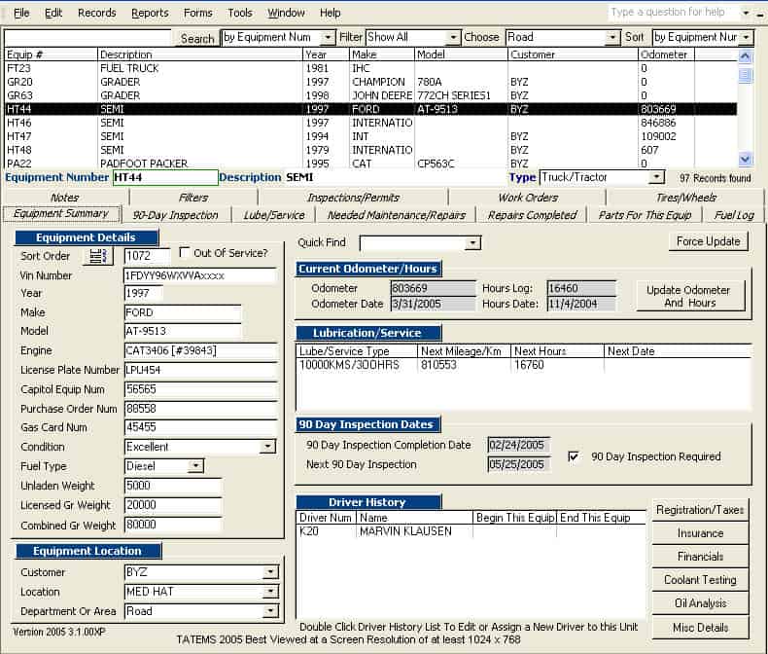Image resolution: width=768 pixels, height=654 pixels.
Task: Select the FT23 FUEL TRUCK row
Action: pos(370,68)
